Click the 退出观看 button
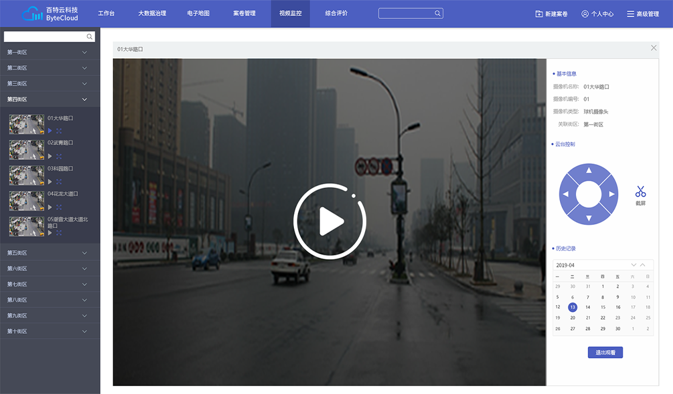 605,353
